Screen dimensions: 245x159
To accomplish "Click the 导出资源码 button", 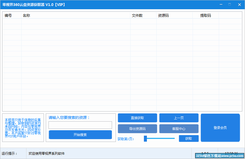I will click(137, 129).
